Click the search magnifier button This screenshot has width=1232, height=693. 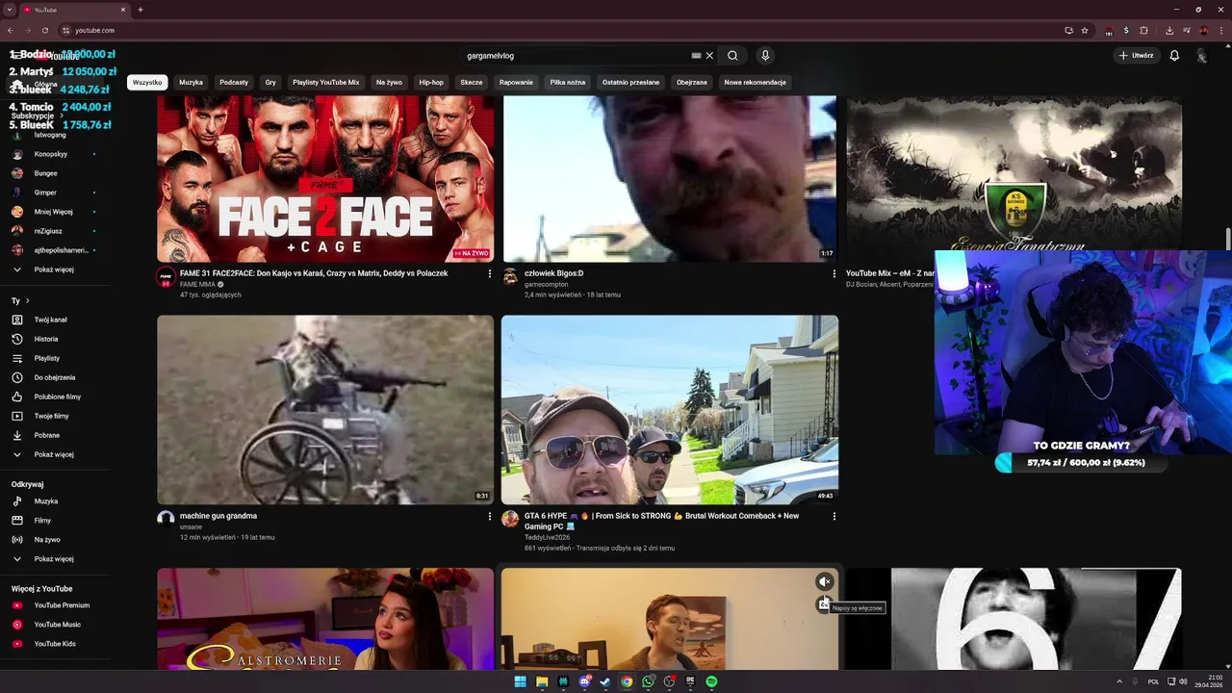click(x=732, y=56)
